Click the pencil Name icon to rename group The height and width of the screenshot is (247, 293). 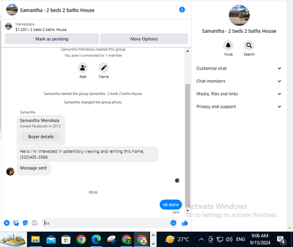tap(104, 68)
